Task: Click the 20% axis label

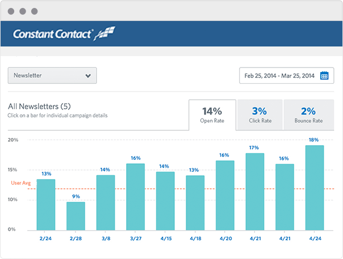Action: pos(13,140)
